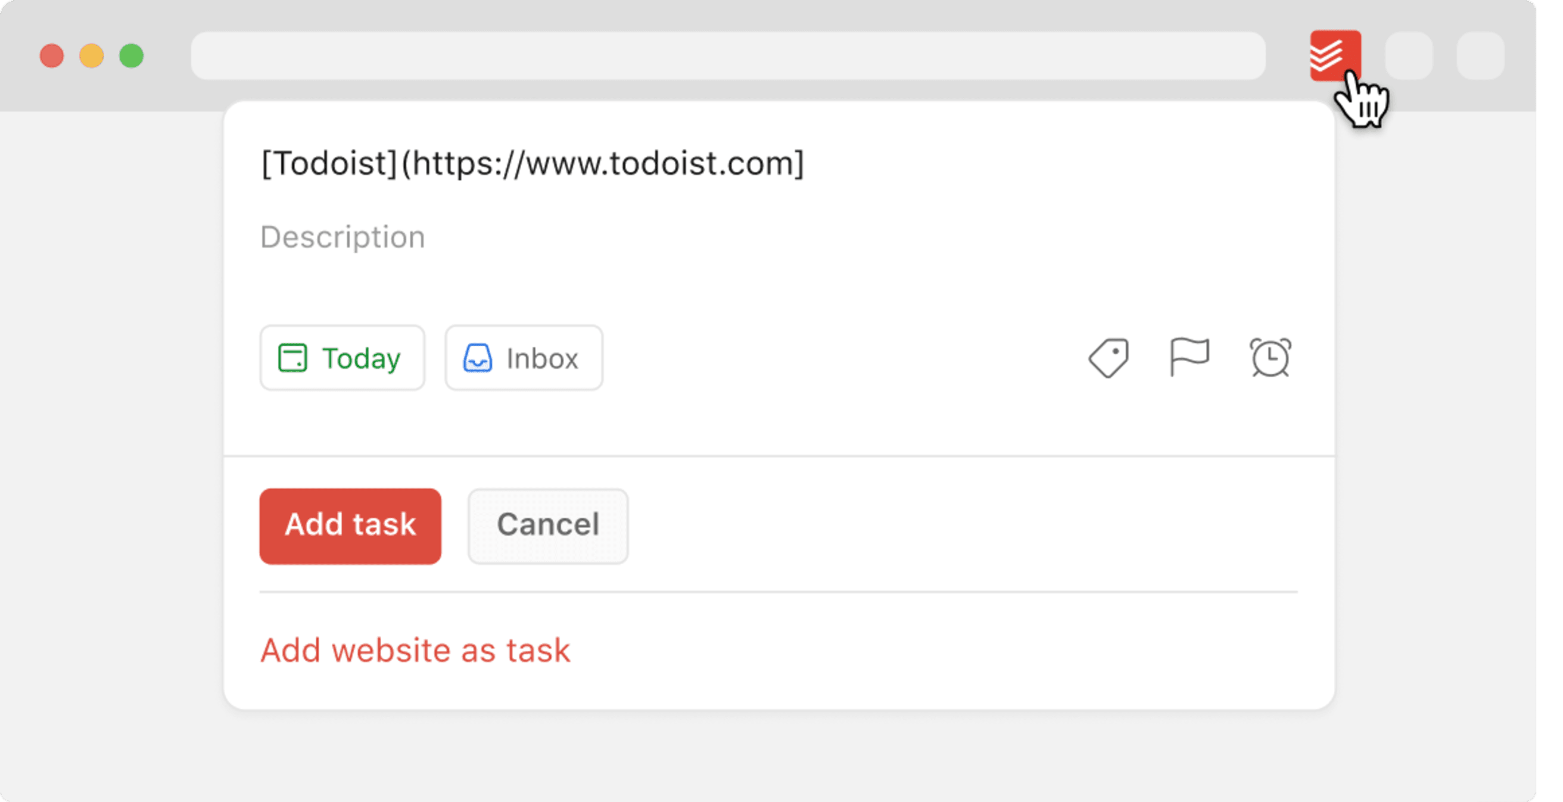Change the task's project from Inbox
Screen dimensions: 1563x802
523,358
